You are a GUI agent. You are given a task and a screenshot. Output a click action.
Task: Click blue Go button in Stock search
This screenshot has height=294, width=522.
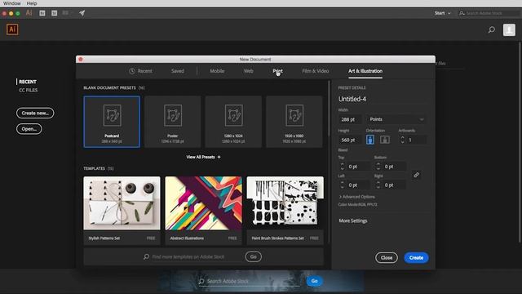tap(314, 281)
